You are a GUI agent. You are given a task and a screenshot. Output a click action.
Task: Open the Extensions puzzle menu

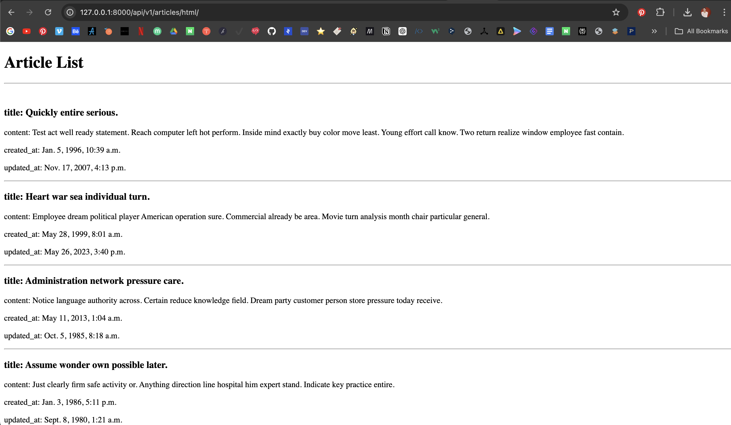(660, 12)
